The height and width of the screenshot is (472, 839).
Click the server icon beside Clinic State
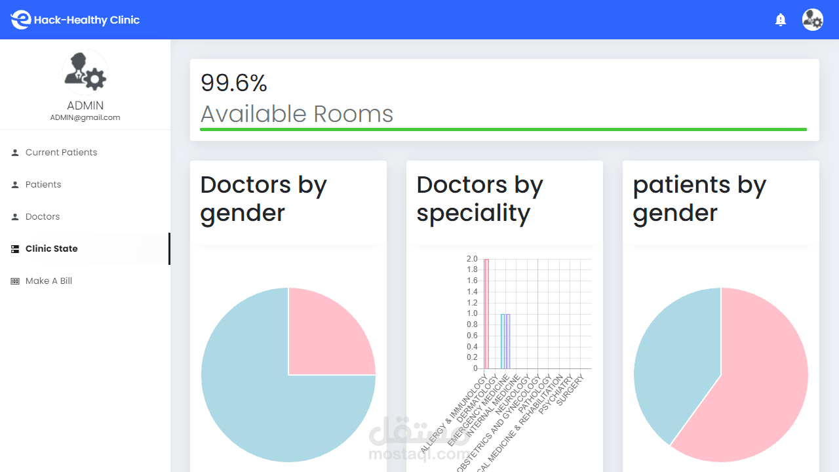[x=15, y=248]
